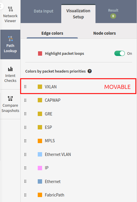
Task: Open the VXLAN yellow color swatch
Action: coord(40,87)
